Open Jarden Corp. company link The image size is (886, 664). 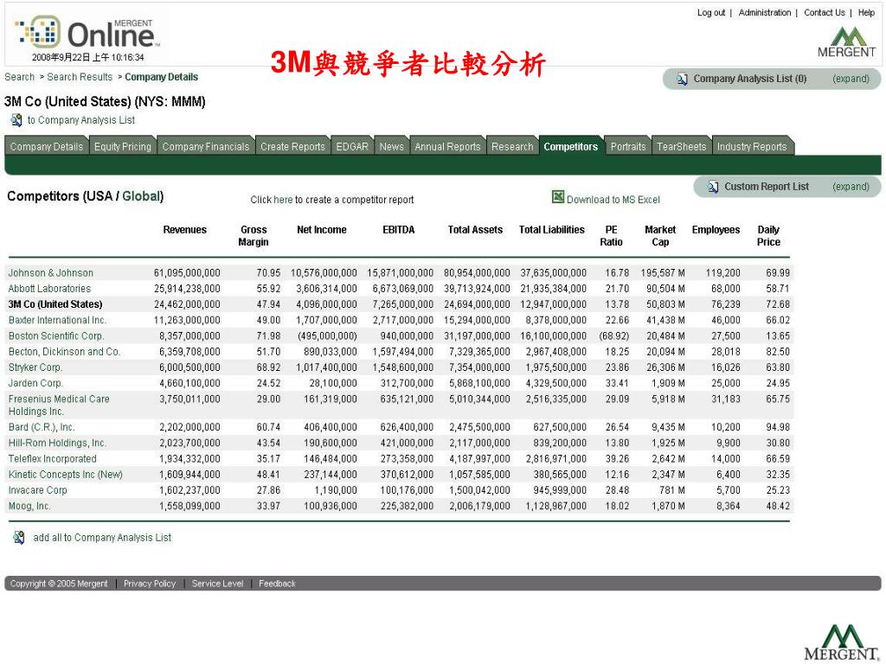(35, 383)
